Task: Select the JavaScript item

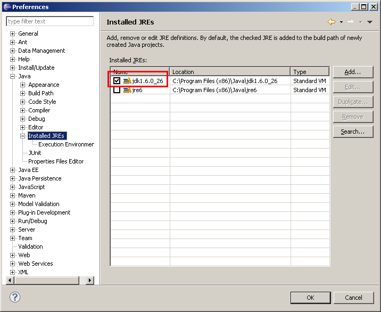Action: coord(31,187)
